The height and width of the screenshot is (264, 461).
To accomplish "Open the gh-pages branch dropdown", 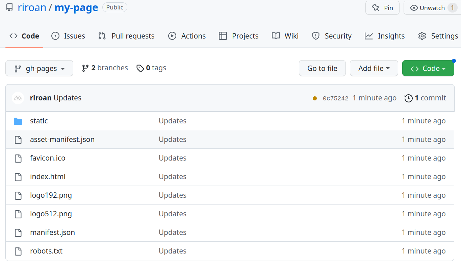I will (39, 68).
